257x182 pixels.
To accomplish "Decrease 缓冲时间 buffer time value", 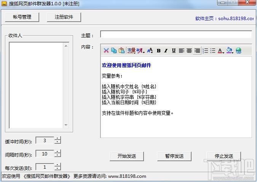I will pyautogui.click(x=57, y=142).
